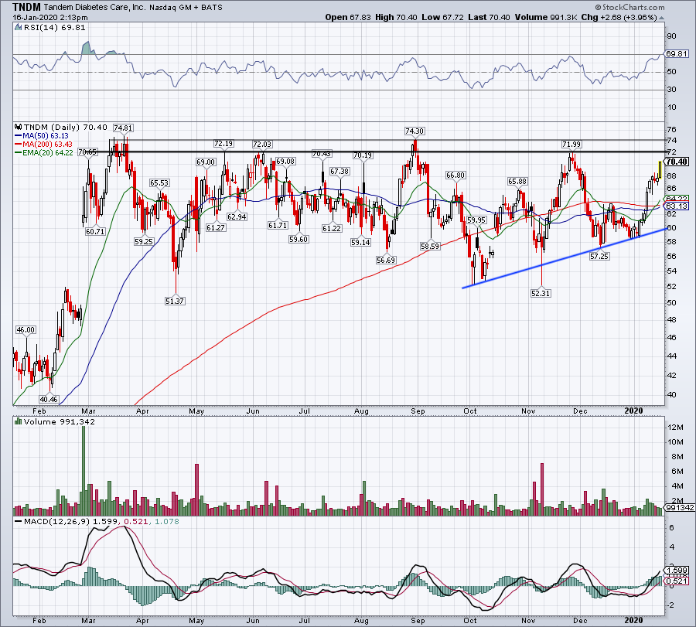Click the 1.078 histogram value in MACD legend
Viewport: 696px width, 627px height.
click(x=167, y=521)
